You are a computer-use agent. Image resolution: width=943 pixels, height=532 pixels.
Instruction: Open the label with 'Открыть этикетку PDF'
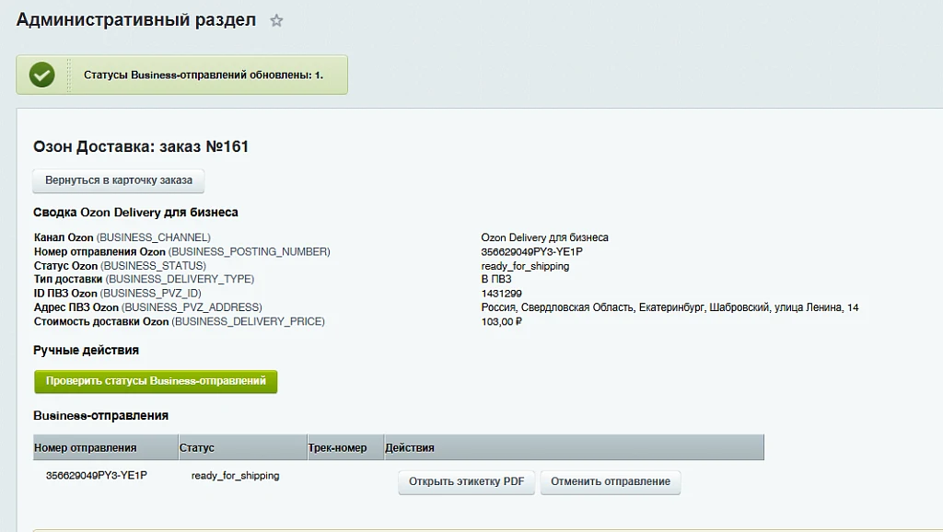(x=466, y=481)
